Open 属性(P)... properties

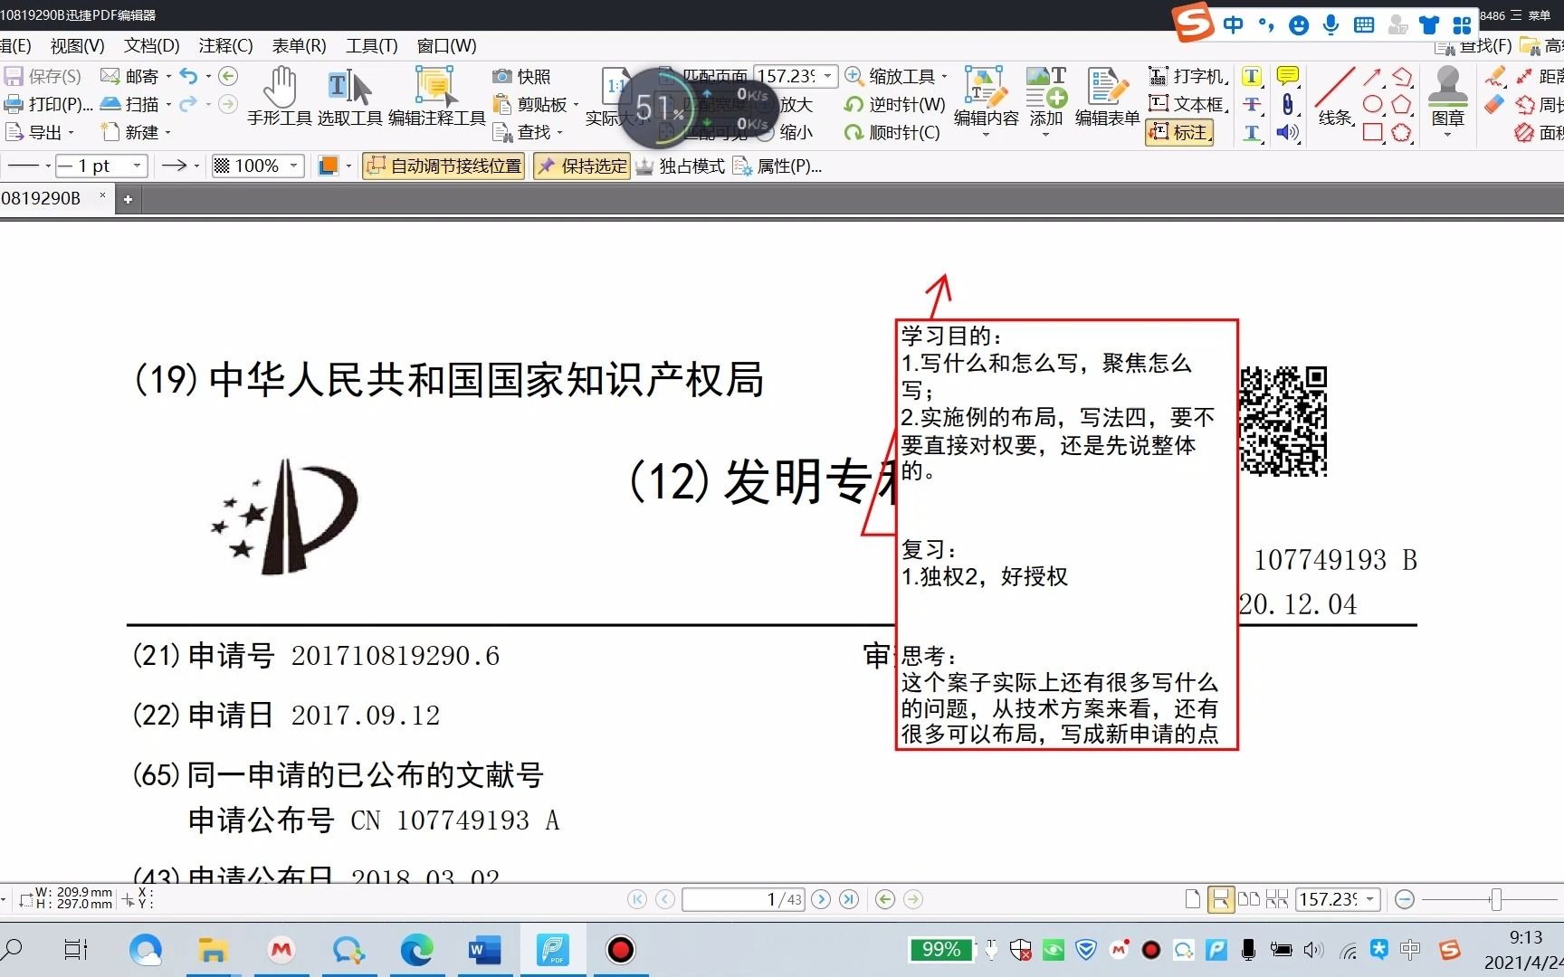[x=777, y=166]
